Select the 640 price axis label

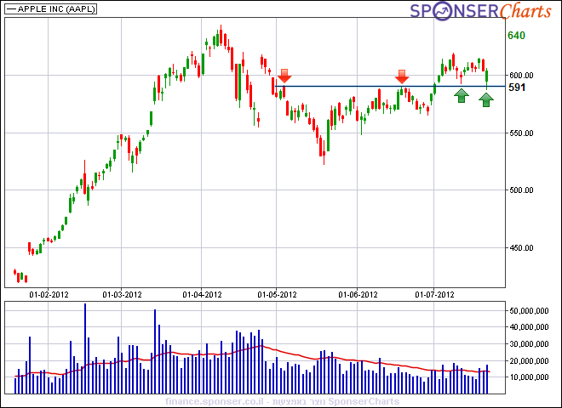[516, 36]
